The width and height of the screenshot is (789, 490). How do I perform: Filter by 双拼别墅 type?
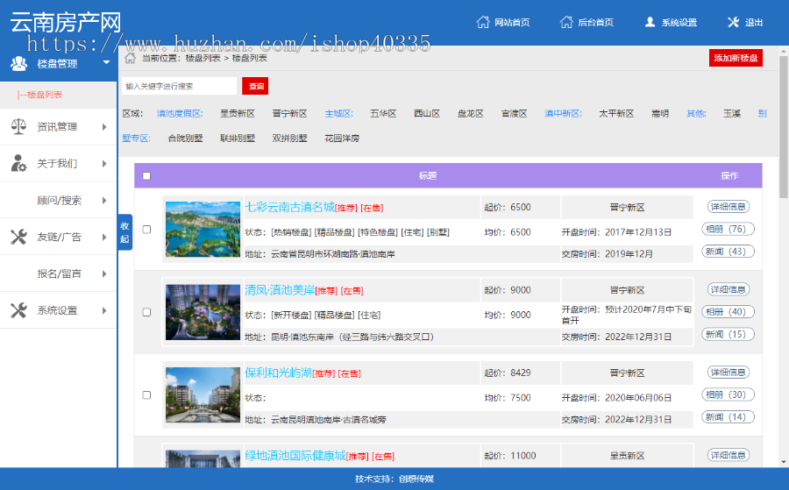click(x=290, y=138)
